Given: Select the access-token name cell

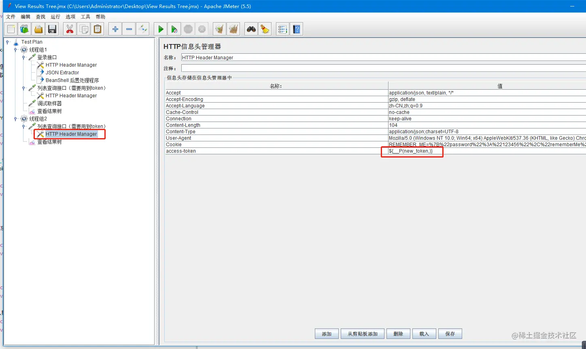Looking at the screenshot, I should 276,151.
